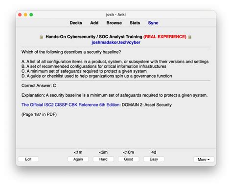
Task: Rate the card as Again
Action: pos(78,159)
